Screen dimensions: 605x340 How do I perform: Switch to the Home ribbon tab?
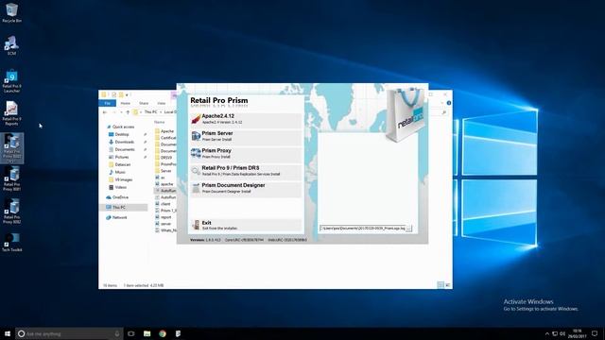(x=125, y=103)
